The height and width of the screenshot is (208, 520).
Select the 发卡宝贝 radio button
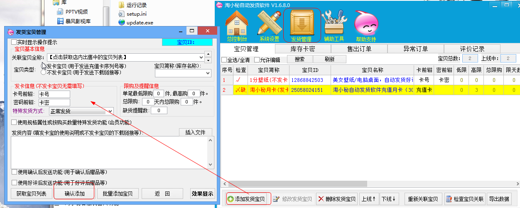[43, 66]
